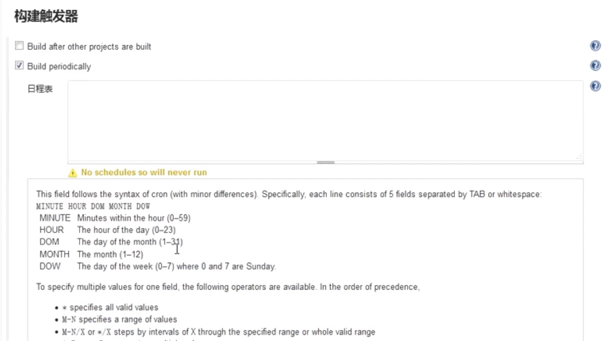This screenshot has width=610, height=341.
Task: Open help for Build after other projects
Action: (x=595, y=46)
